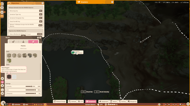This screenshot has height=106, width=190.
Task: Click the star rating display
Action: [x=38, y=105]
